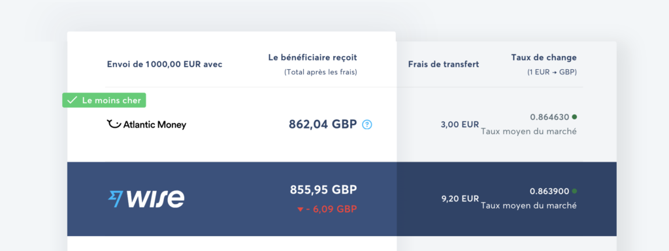The height and width of the screenshot is (251, 669).
Task: Click the Frais de transfert column header
Action: click(444, 65)
